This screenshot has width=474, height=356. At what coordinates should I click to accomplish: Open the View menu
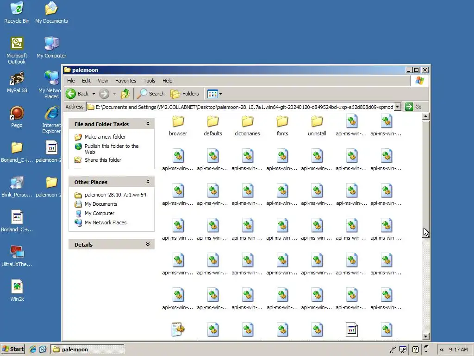click(x=103, y=81)
